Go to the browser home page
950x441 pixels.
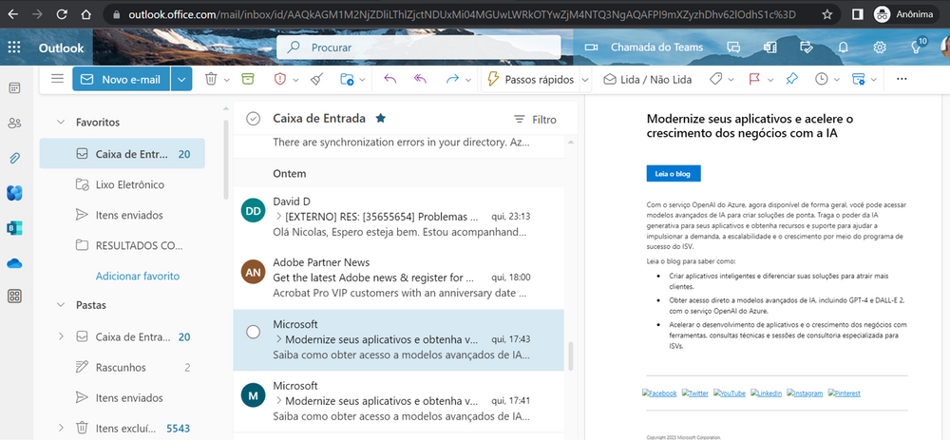(86, 14)
